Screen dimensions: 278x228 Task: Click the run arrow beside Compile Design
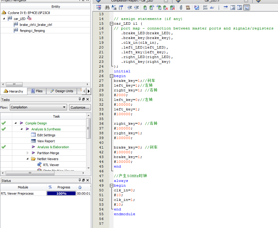(x=21, y=123)
